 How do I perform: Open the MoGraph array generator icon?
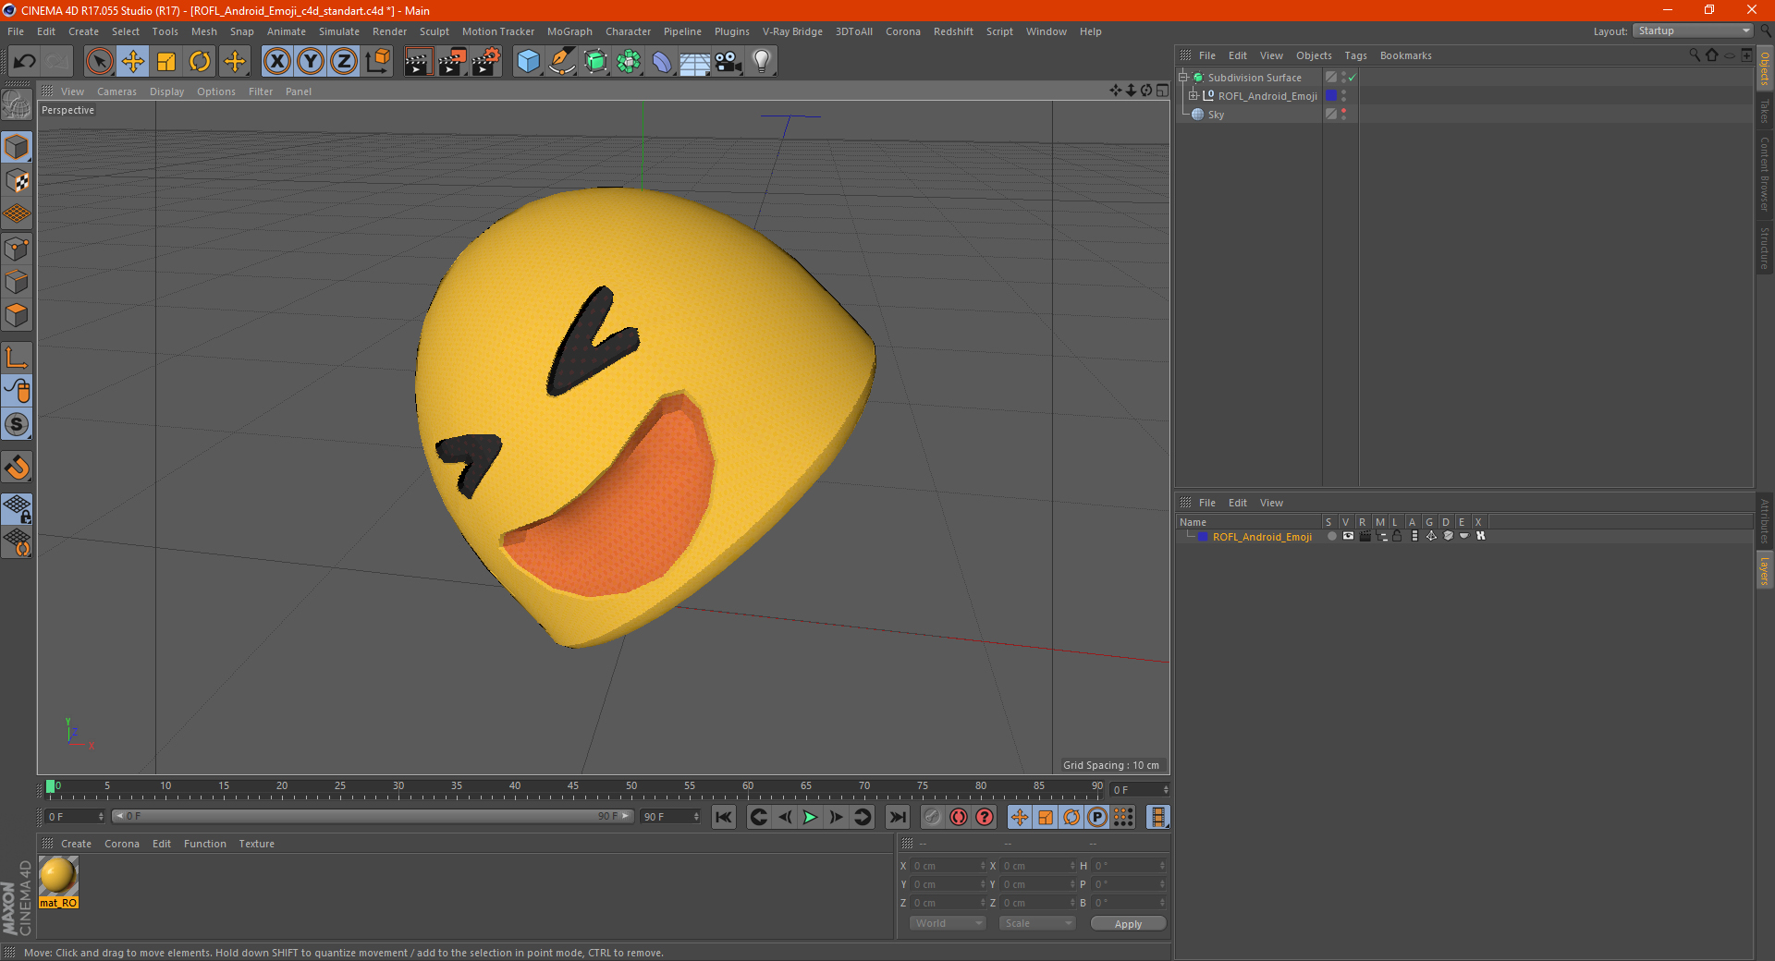tap(629, 62)
